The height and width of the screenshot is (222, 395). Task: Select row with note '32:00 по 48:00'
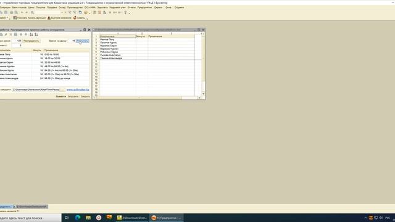(44, 62)
